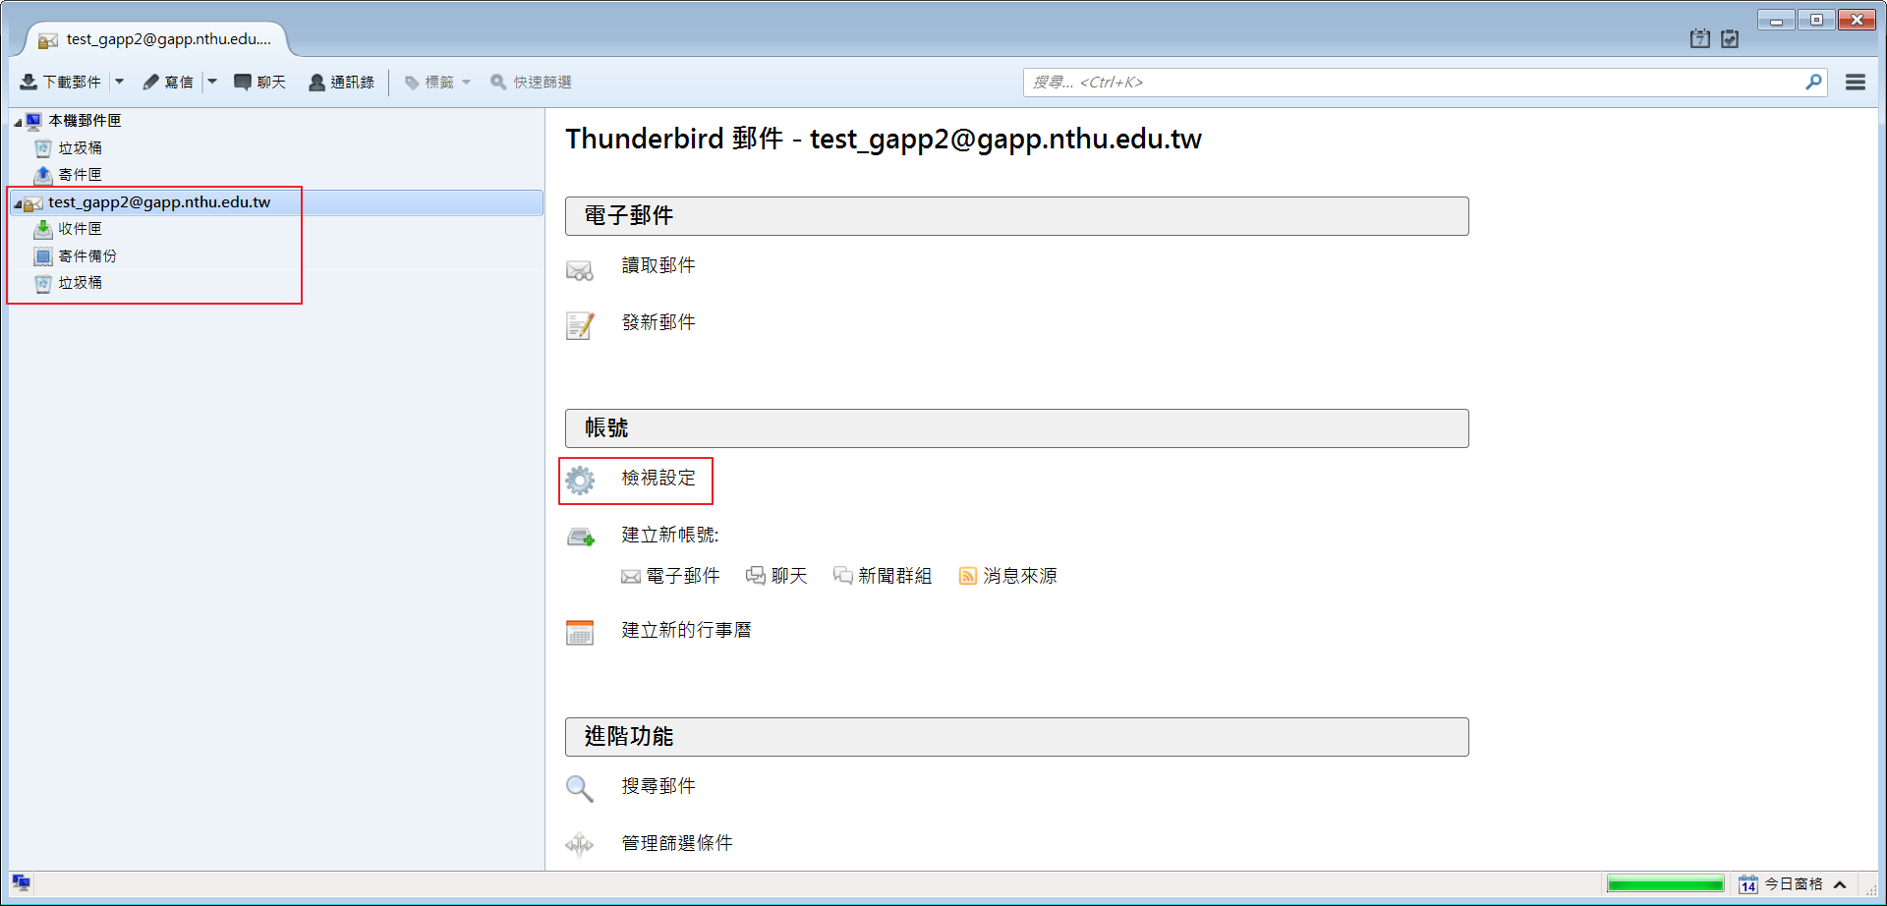
Task: Create a new 消息來源 feed account
Action: point(1008,576)
